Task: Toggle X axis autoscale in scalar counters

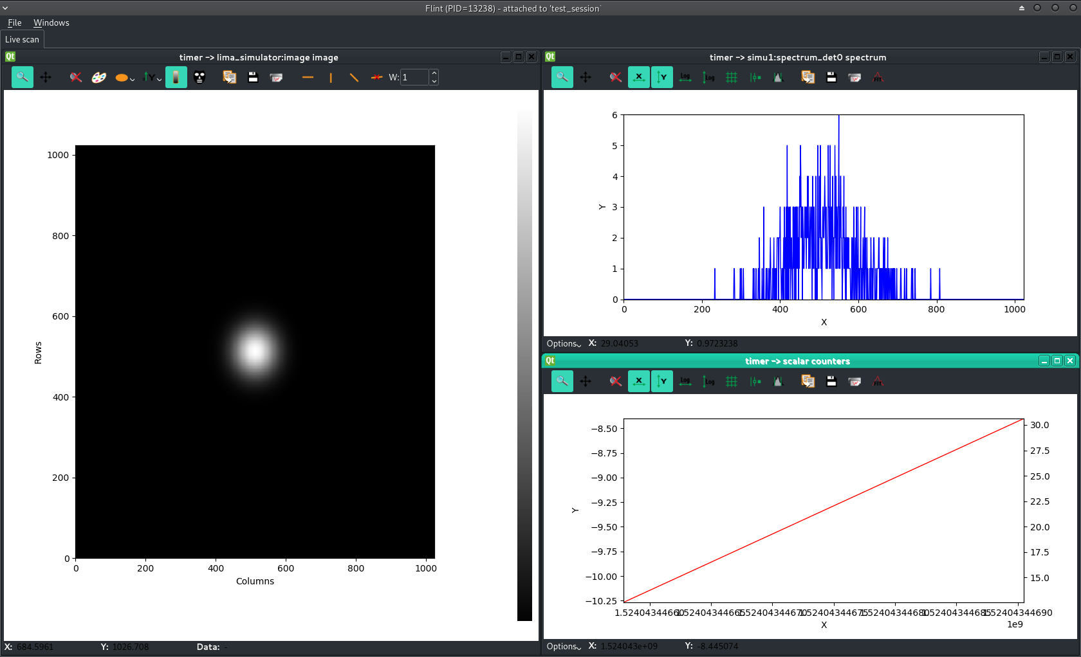Action: tap(639, 381)
